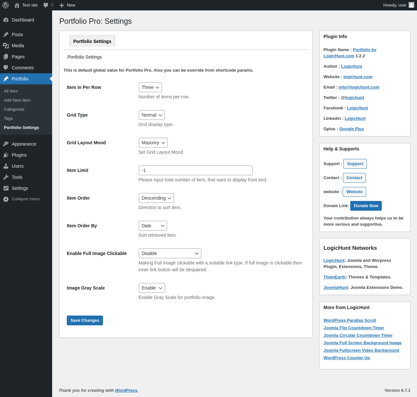Open the Item in Per Row dropdown
Viewport: 417px width, 397px height.
coord(150,87)
